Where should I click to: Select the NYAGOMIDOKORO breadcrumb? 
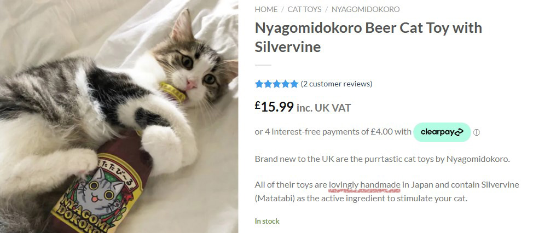tap(365, 9)
